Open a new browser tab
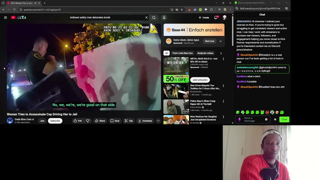Screen dimensions: 320x180 (x=44, y=3)
